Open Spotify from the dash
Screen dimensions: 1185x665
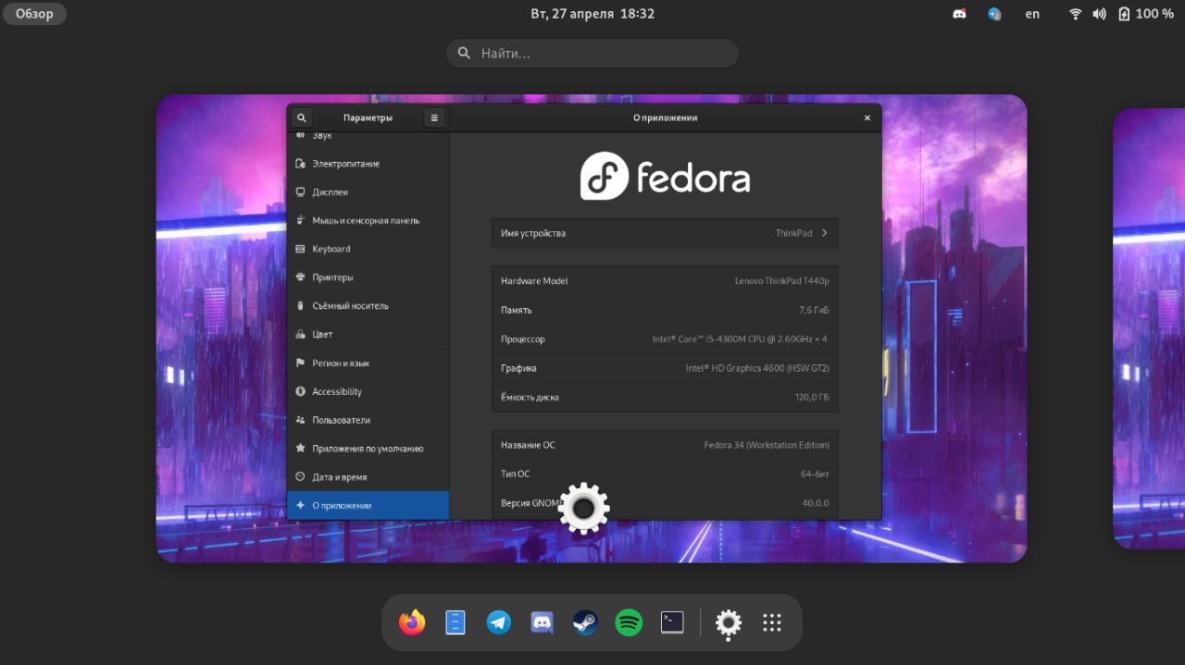click(629, 622)
